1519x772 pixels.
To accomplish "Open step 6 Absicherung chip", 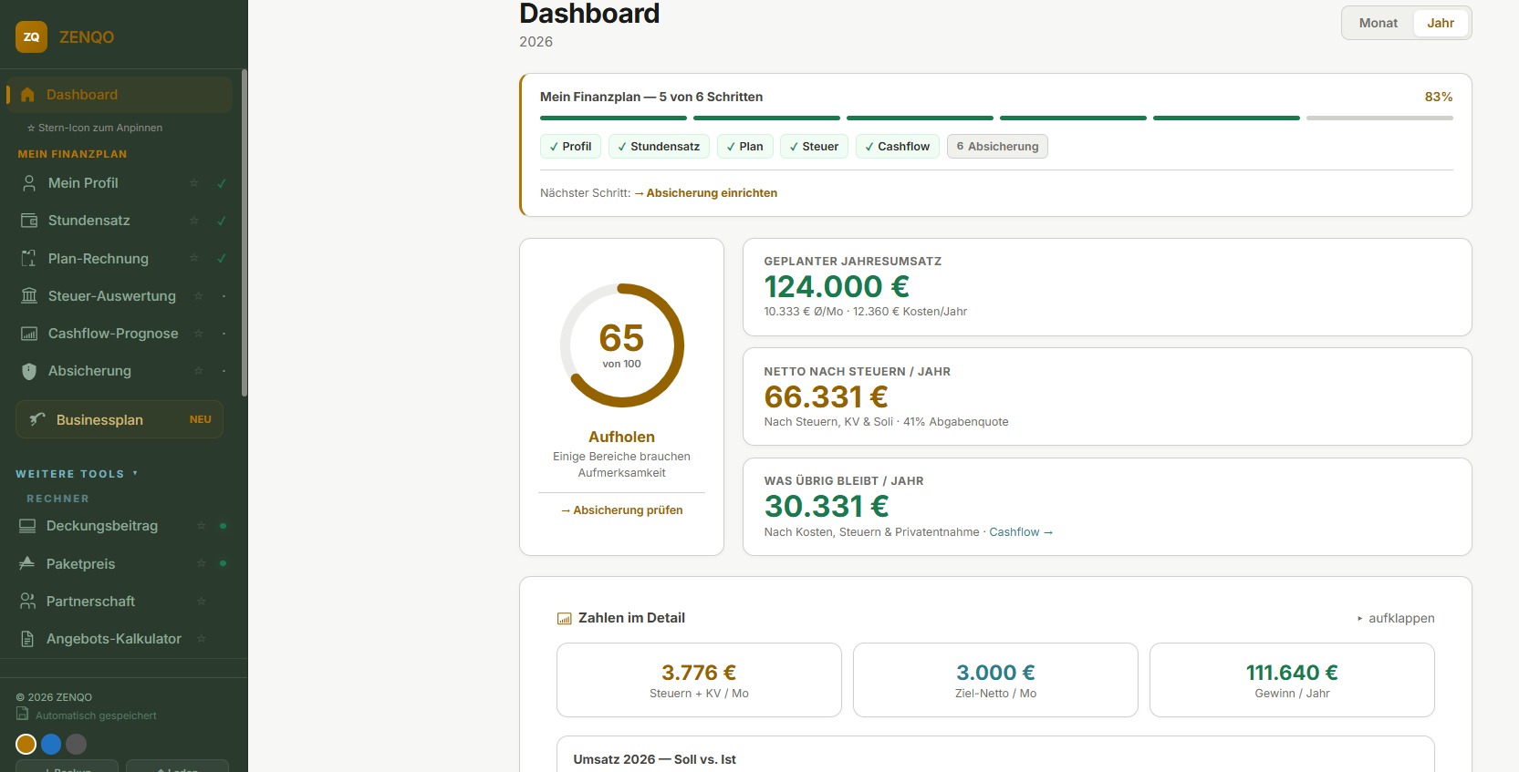I will (x=997, y=147).
